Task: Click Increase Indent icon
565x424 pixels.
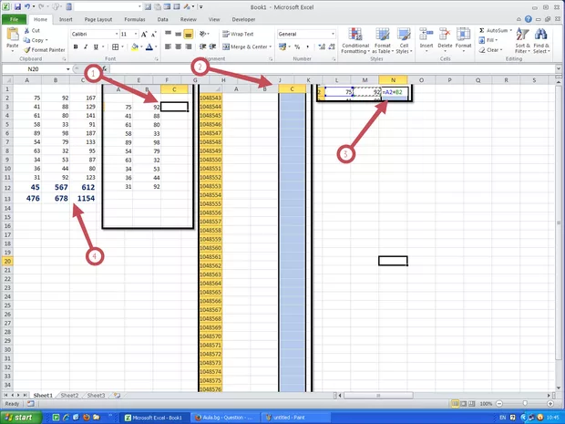Action: 213,47
